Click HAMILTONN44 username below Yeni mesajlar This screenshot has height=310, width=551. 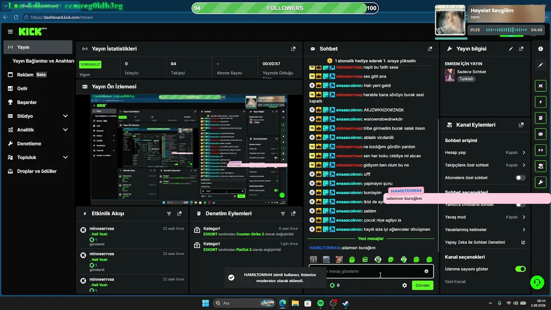(x=325, y=248)
